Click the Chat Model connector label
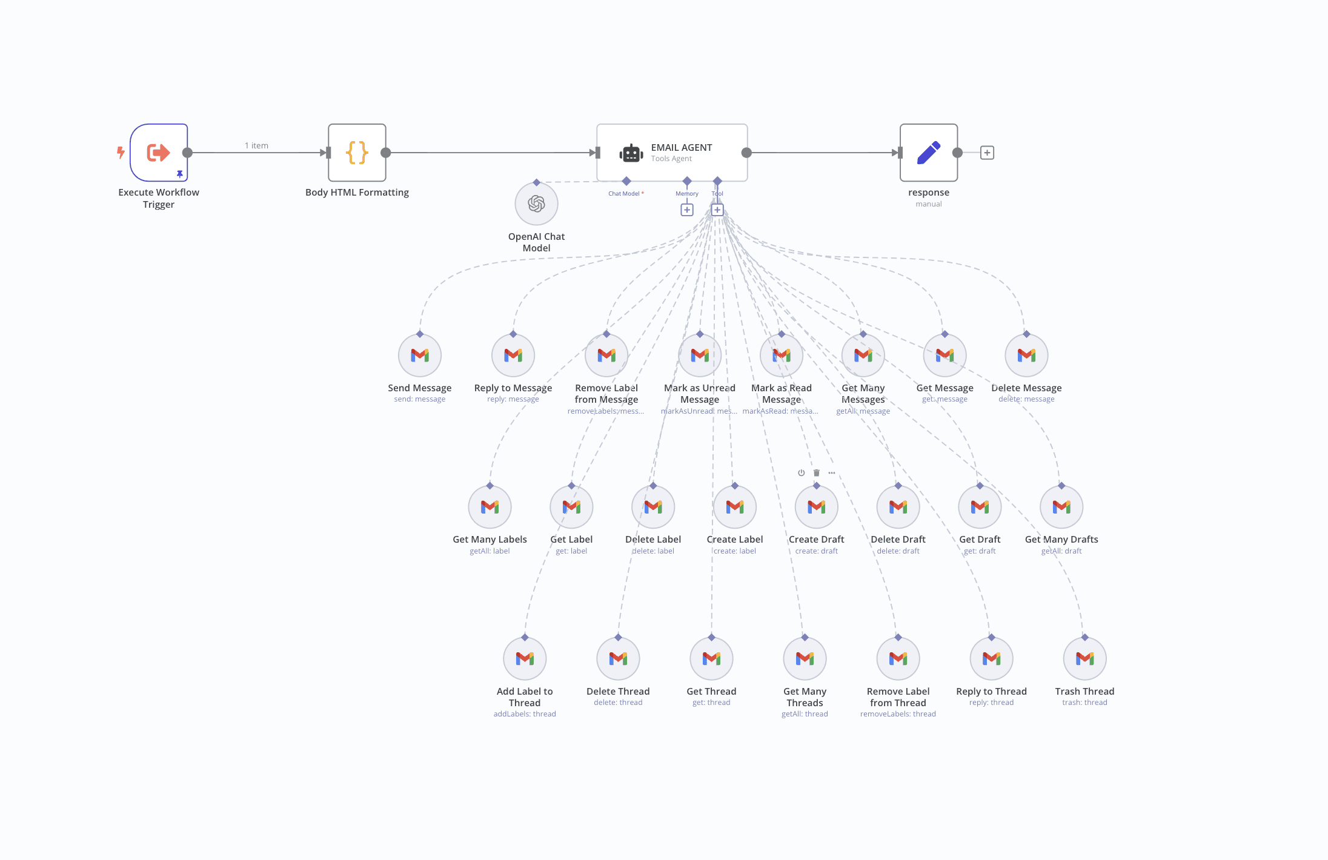This screenshot has width=1328, height=860. (x=626, y=194)
